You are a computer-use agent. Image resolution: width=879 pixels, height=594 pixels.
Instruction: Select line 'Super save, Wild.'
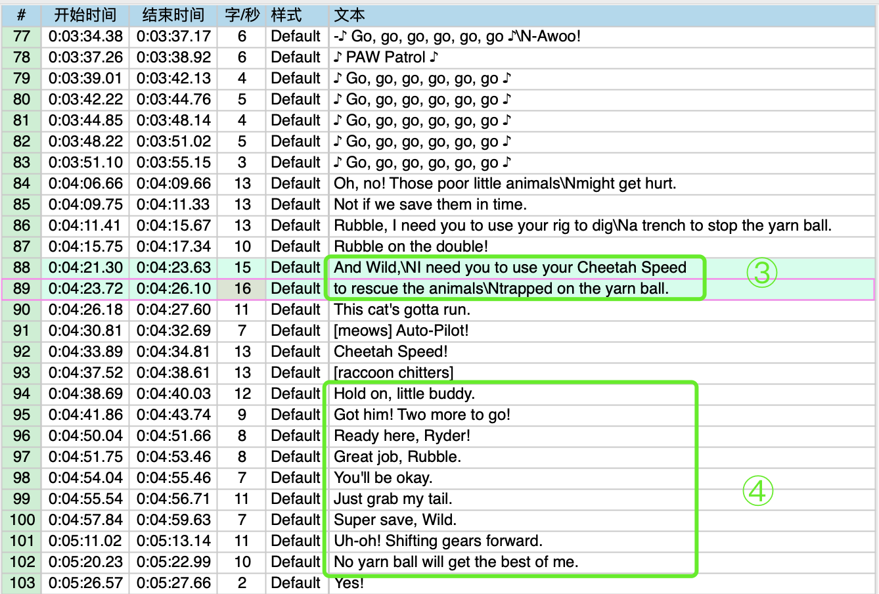pyautogui.click(x=395, y=520)
